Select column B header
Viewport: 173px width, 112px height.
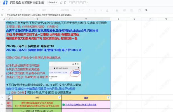(37, 19)
